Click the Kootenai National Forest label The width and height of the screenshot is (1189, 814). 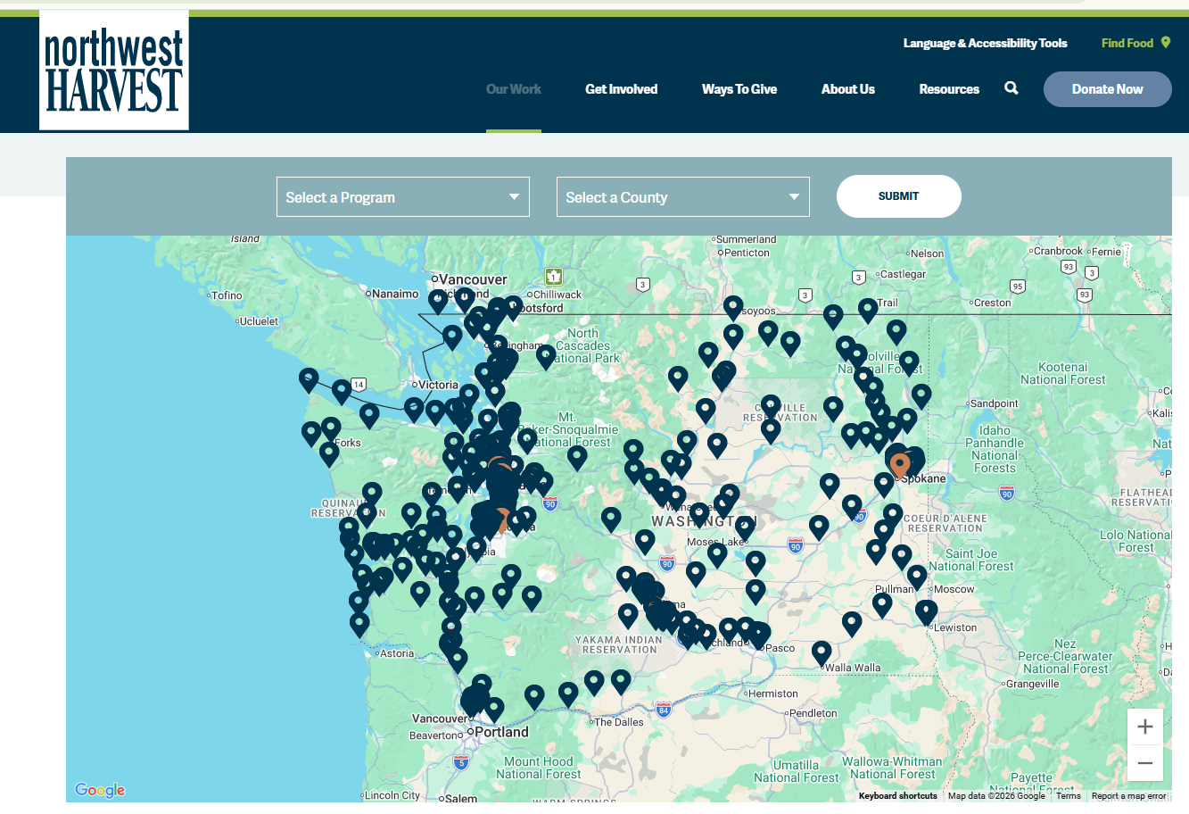(1063, 373)
